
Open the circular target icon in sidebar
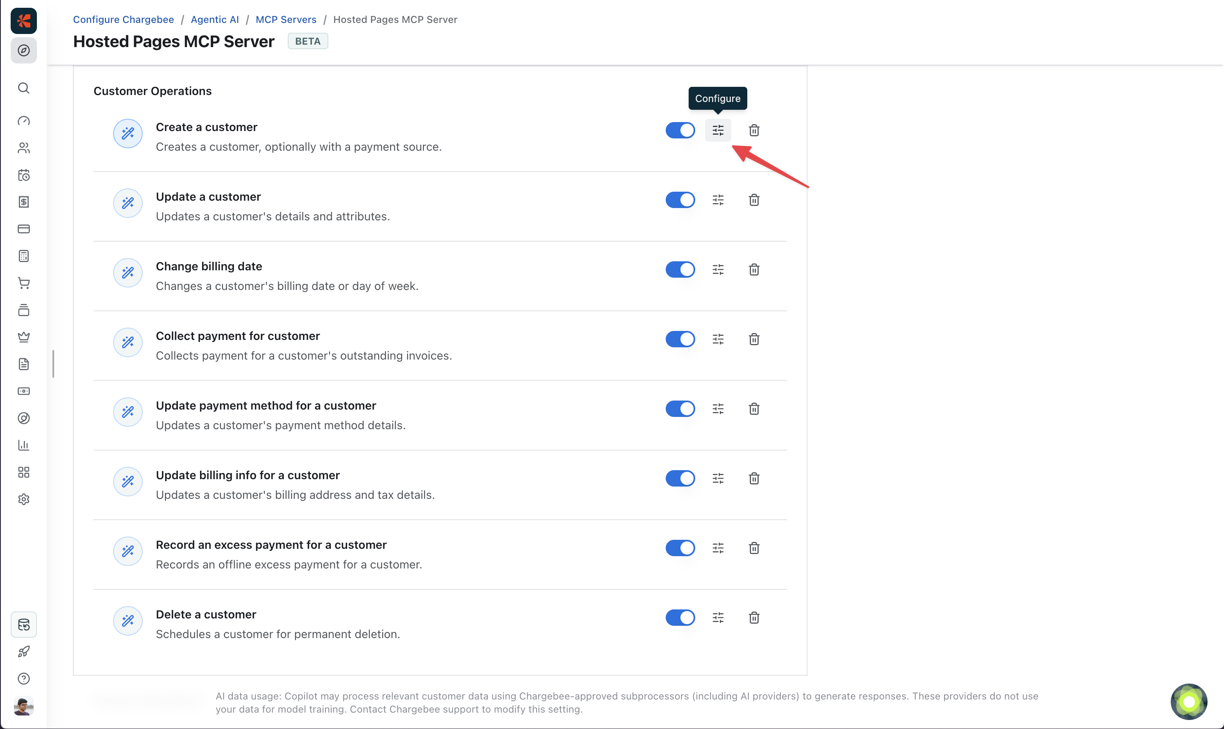point(24,418)
